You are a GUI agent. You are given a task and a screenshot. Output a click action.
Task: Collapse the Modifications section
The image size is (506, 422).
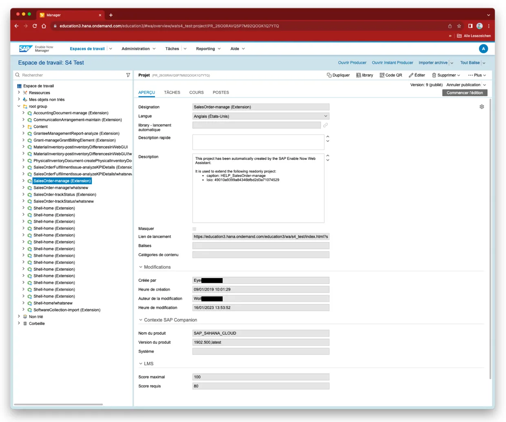[141, 267]
